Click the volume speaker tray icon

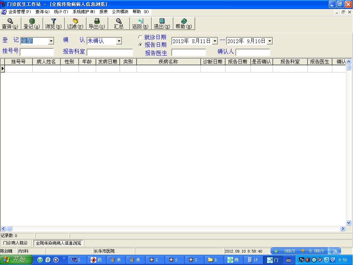[x=308, y=260]
